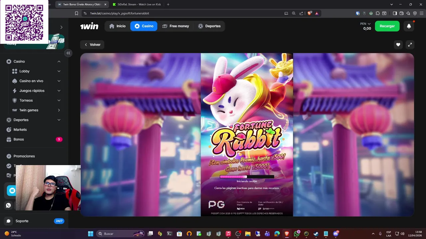
Task: Collapse the Casino section in sidebar
Action: pos(59,61)
